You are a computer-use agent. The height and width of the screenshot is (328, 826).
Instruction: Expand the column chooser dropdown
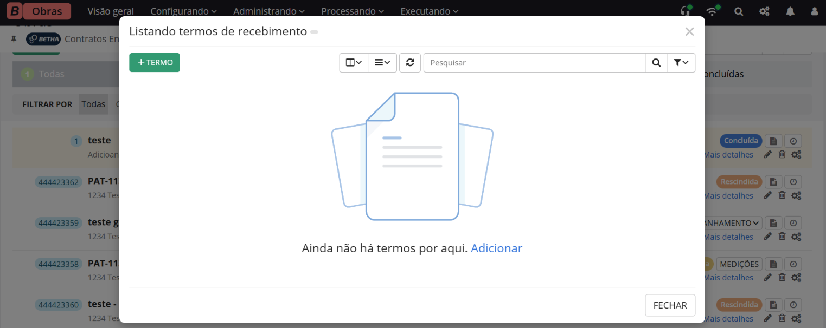[354, 63]
